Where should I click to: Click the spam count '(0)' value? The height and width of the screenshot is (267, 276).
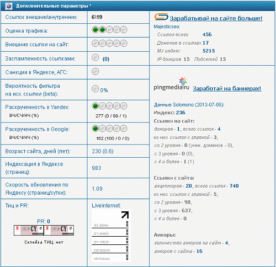[106, 59]
